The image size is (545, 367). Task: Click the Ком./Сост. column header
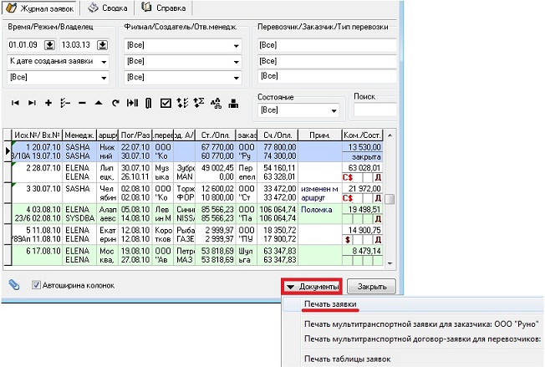pyautogui.click(x=362, y=135)
